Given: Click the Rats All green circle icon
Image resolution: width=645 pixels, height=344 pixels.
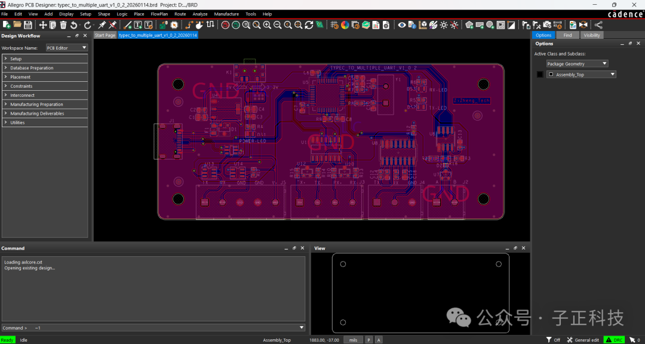Looking at the screenshot, I should 236,24.
